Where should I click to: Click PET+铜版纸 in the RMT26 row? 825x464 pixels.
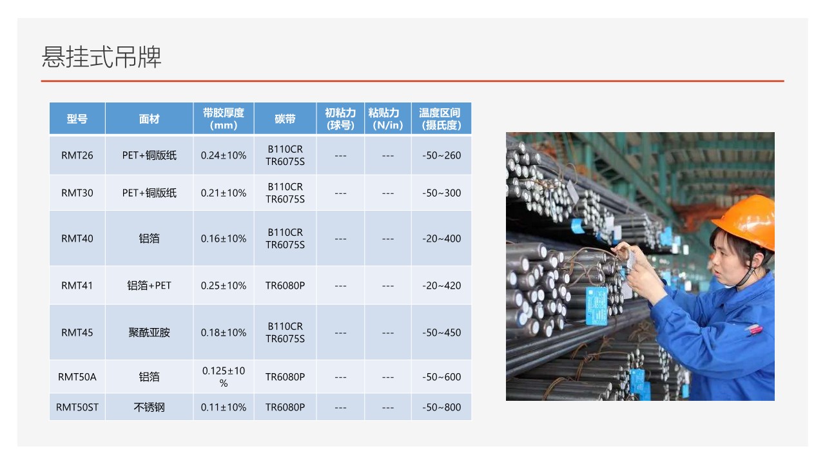tap(149, 155)
